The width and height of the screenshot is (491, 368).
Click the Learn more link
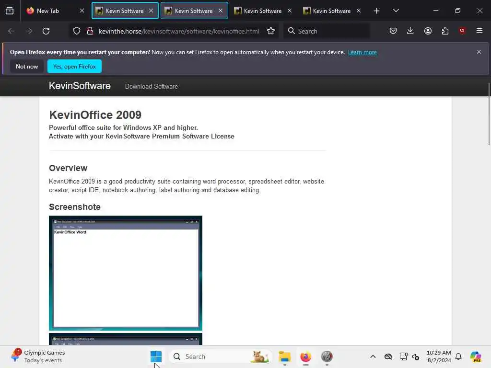[362, 52]
